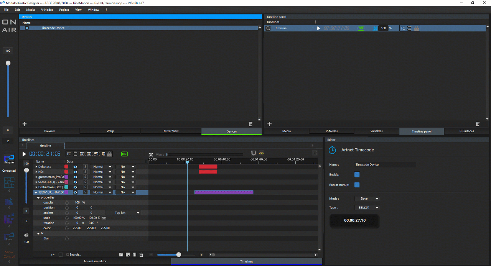Click the Search field in the timeline panel
491x266 pixels.
[x=77, y=255]
